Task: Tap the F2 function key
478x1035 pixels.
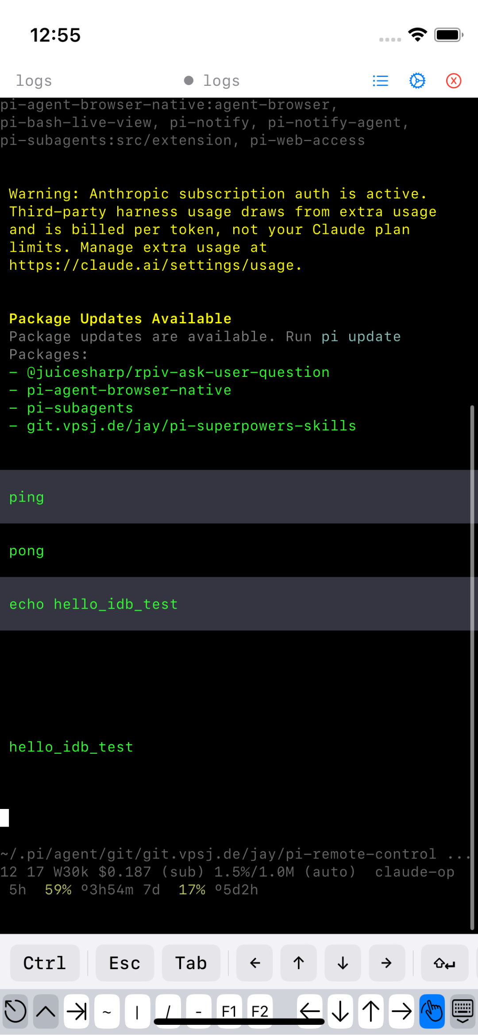Action: [260, 1011]
